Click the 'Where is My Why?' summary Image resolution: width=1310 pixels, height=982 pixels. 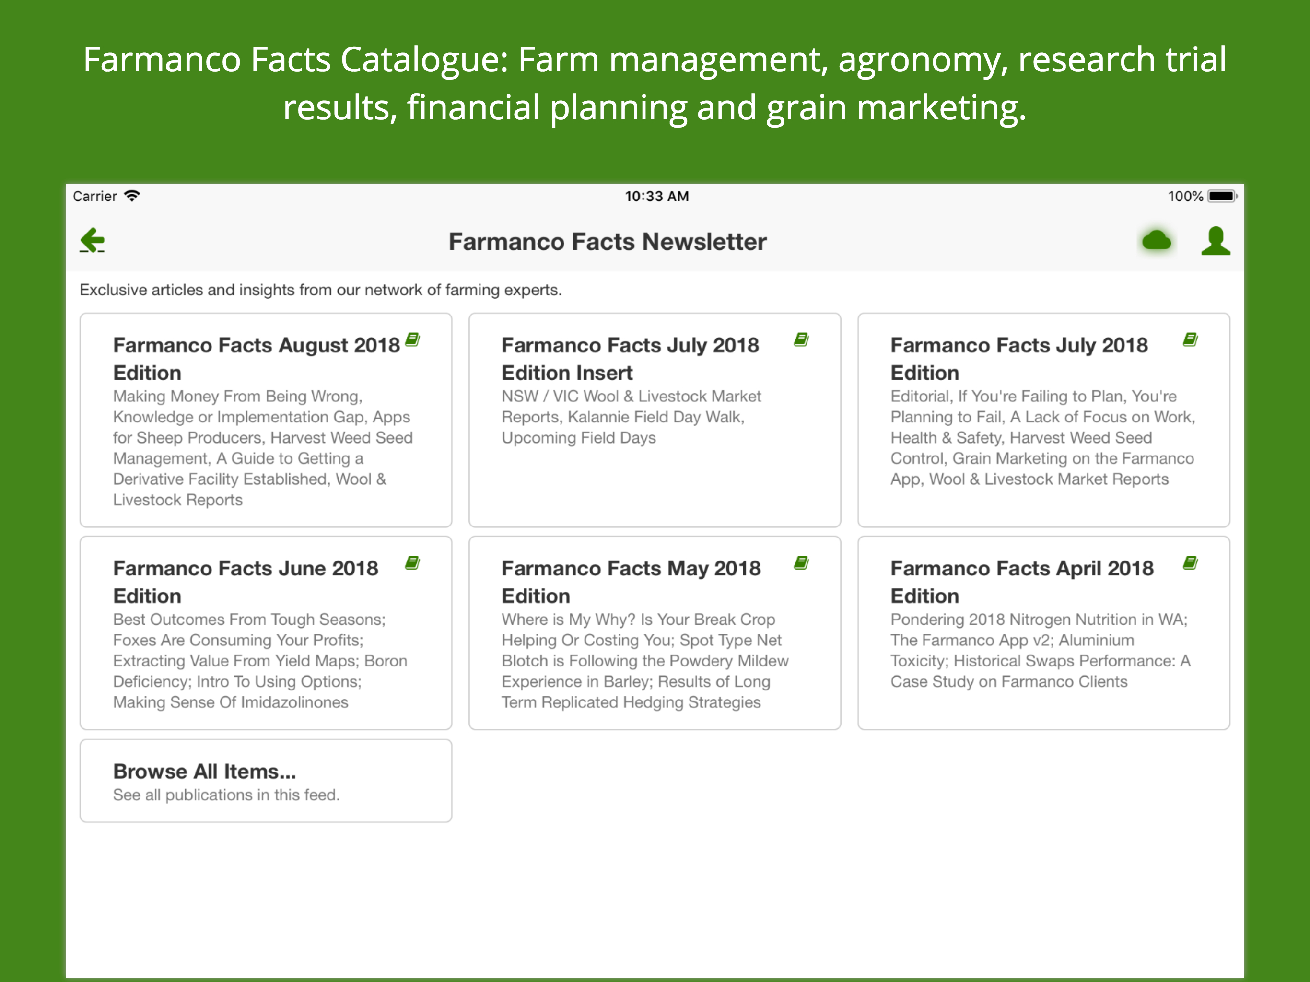point(645,661)
